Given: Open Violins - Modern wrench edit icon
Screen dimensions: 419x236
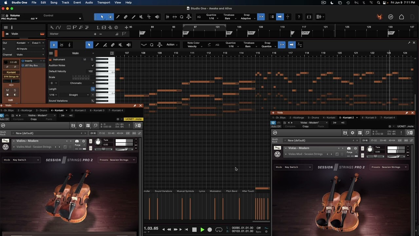Looking at the screenshot, I should (5, 141).
